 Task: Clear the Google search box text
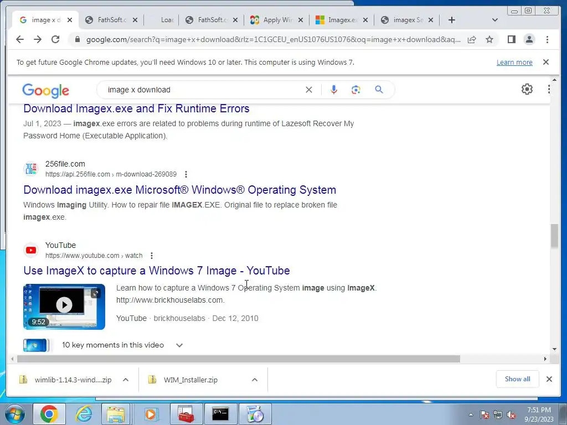pyautogui.click(x=309, y=90)
